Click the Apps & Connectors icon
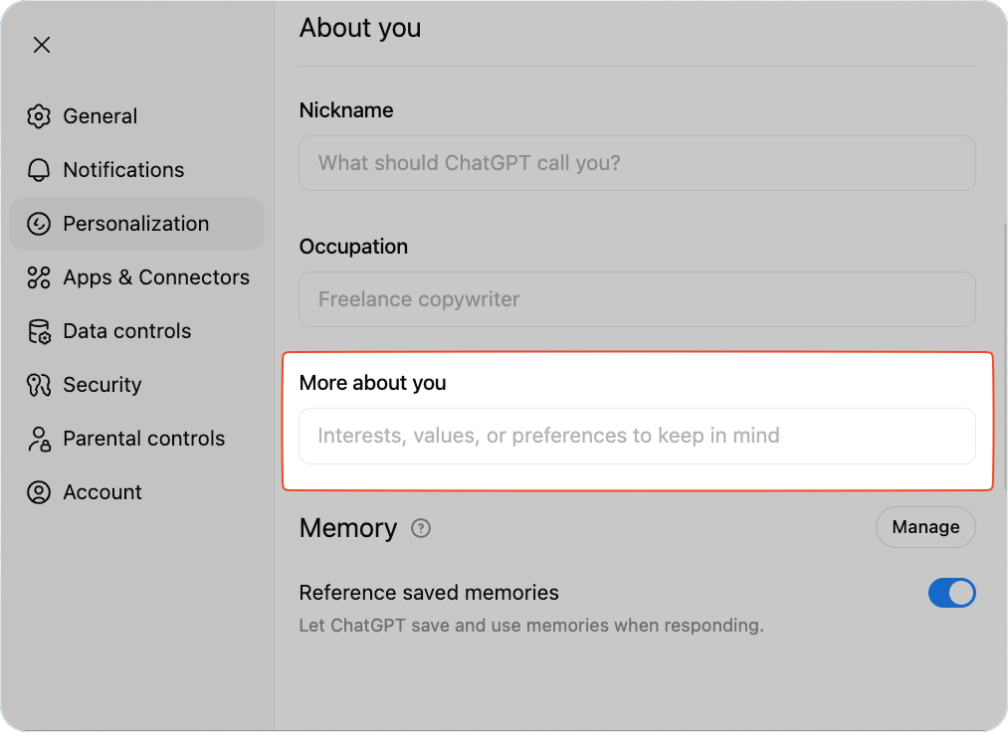The height and width of the screenshot is (732, 1008). [39, 277]
